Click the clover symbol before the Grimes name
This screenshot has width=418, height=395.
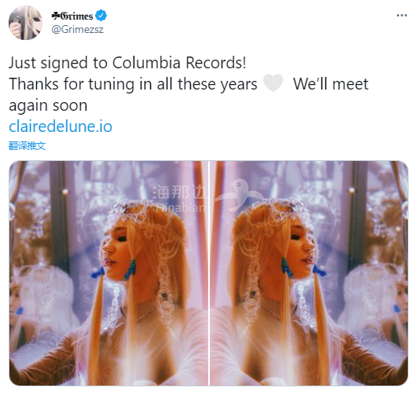pos(56,16)
